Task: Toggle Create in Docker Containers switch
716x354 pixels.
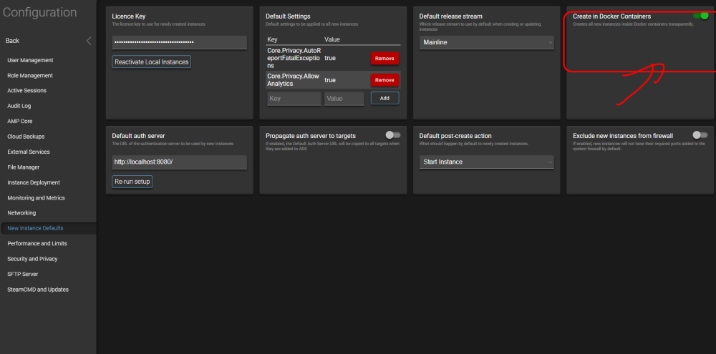Action: [x=700, y=16]
